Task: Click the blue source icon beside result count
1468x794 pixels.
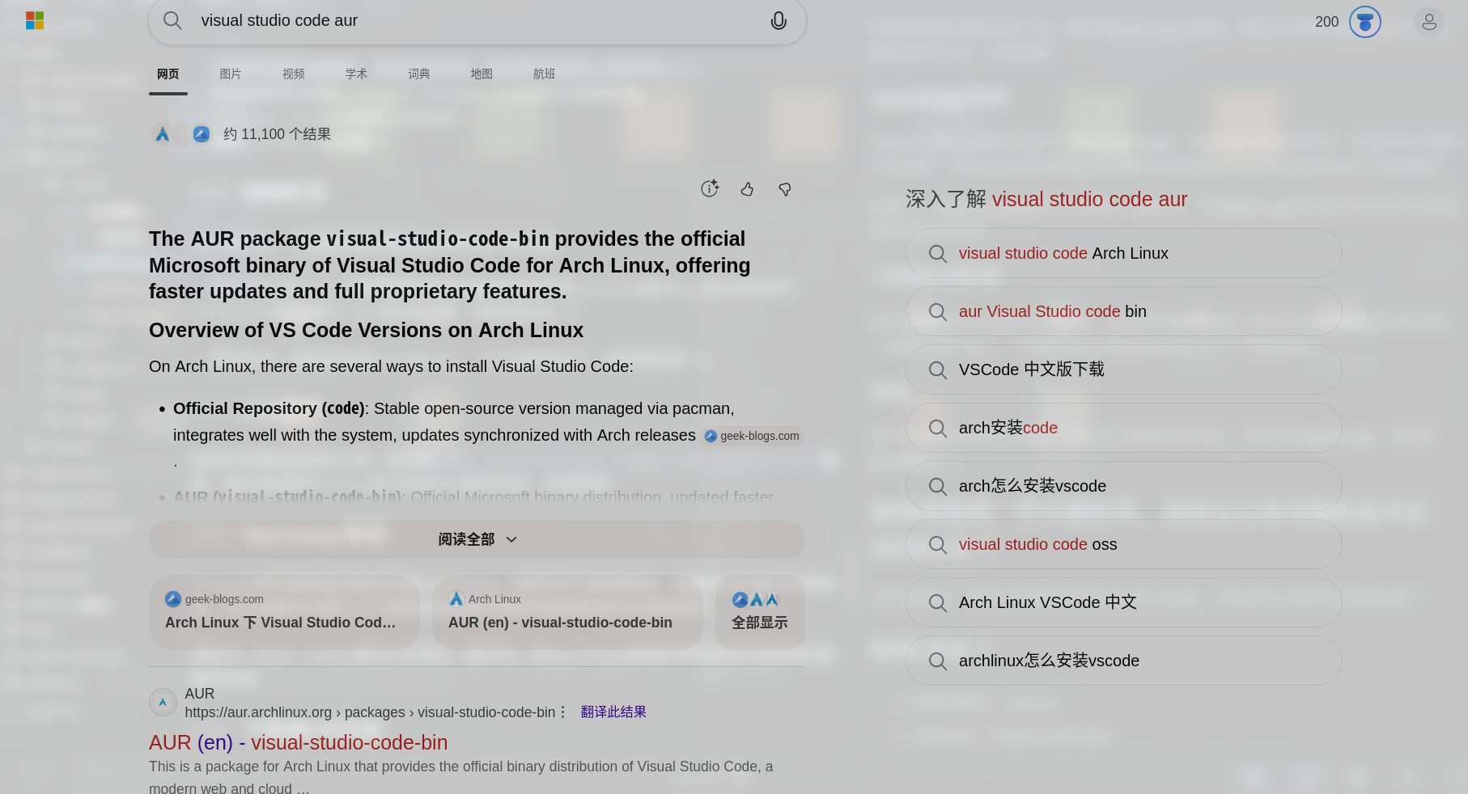Action: (202, 134)
